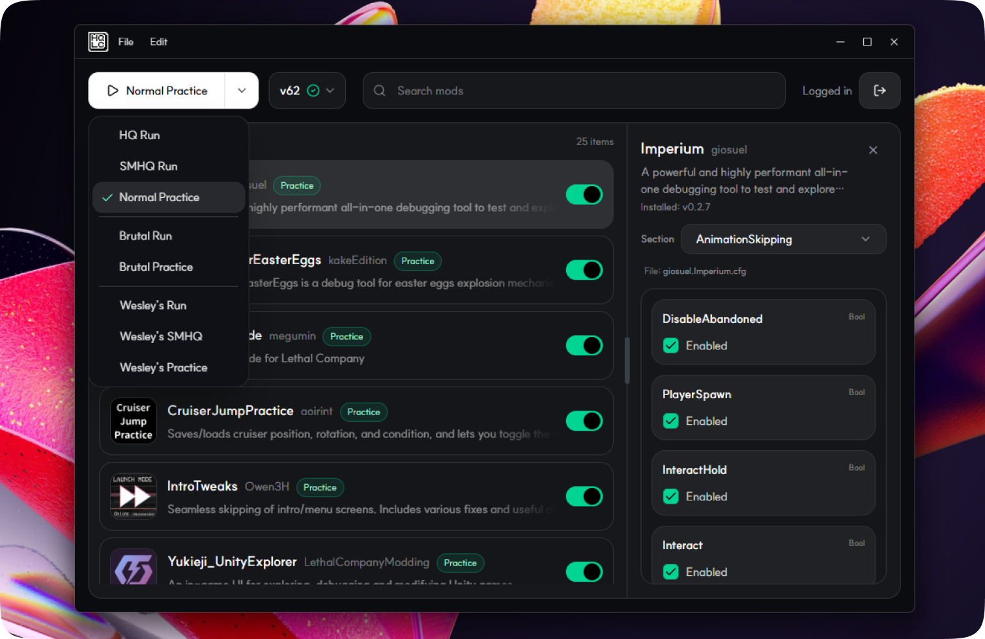Click the logout icon button

pyautogui.click(x=879, y=90)
